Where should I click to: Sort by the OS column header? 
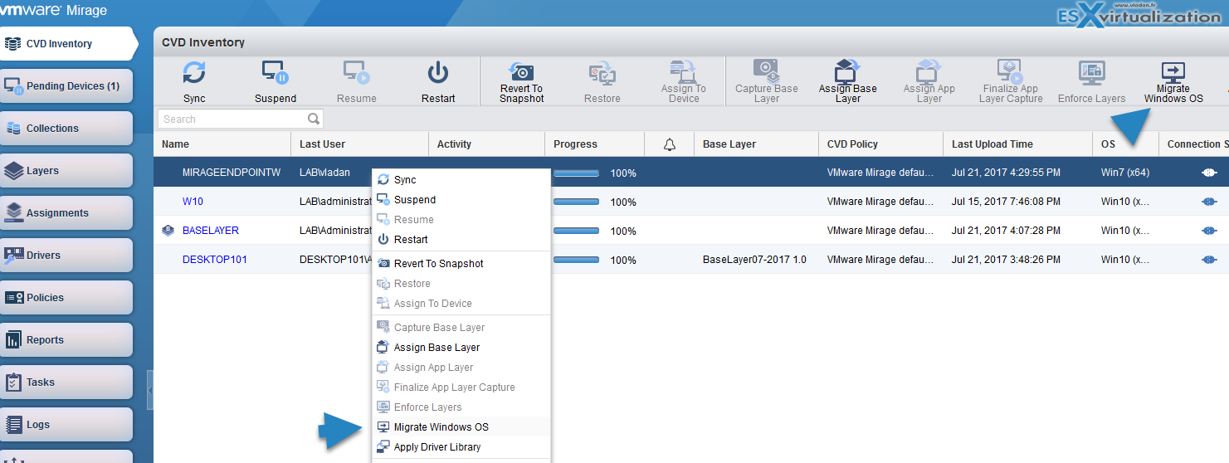1125,144
